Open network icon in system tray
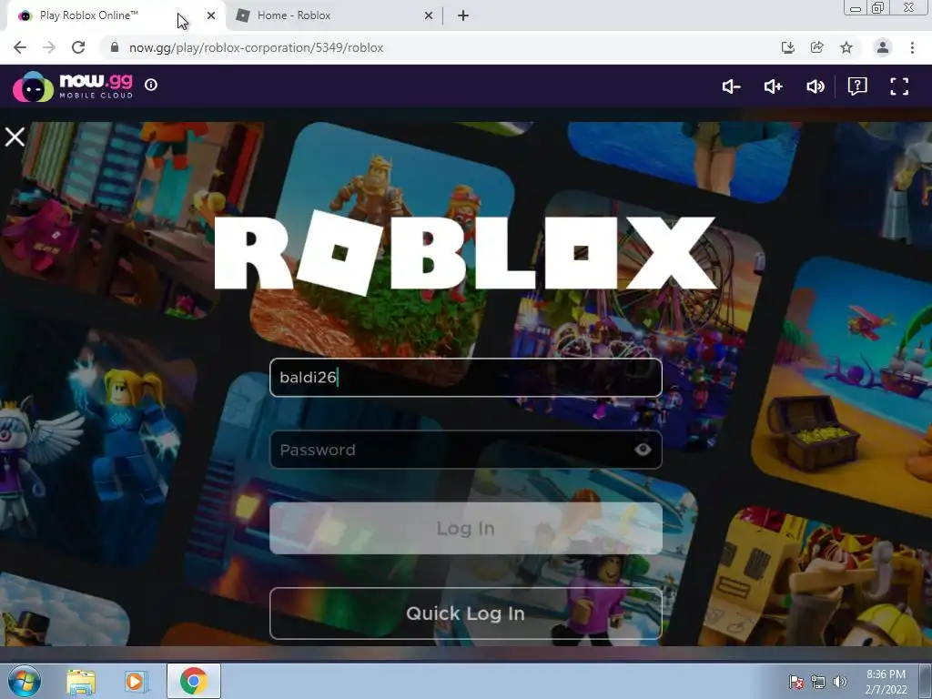Viewport: 932px width, 699px height. coord(818,682)
